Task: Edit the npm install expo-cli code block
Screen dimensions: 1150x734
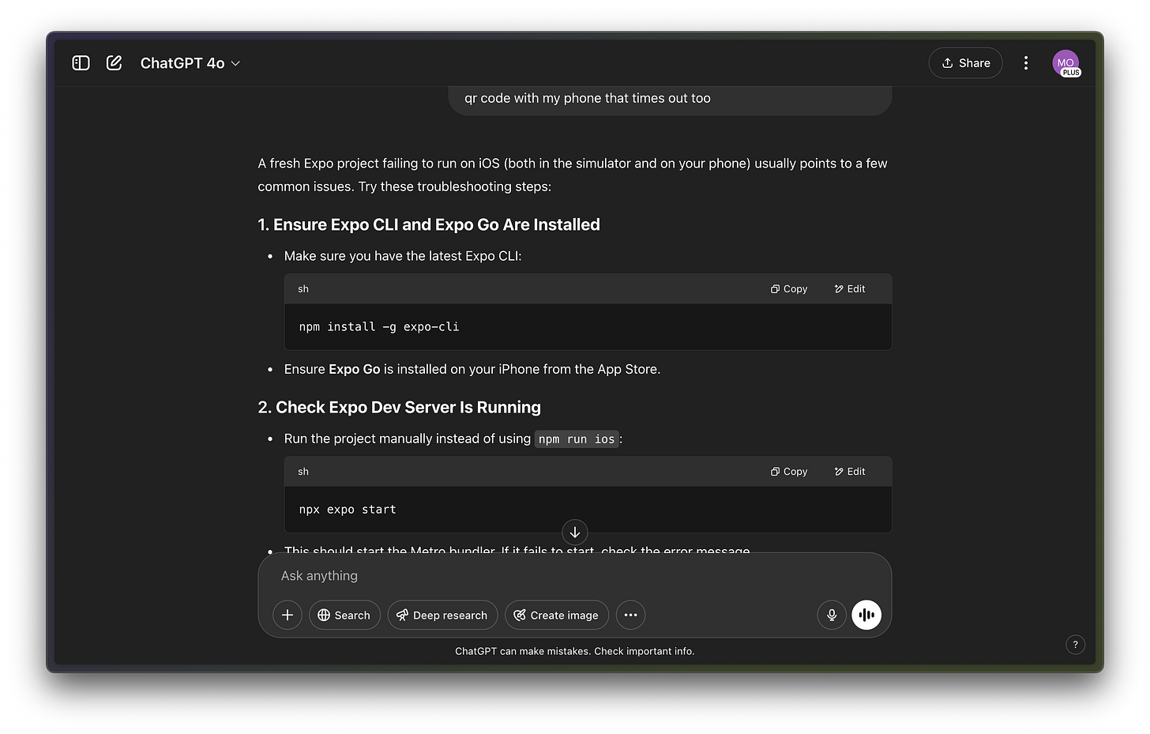Action: pos(850,289)
